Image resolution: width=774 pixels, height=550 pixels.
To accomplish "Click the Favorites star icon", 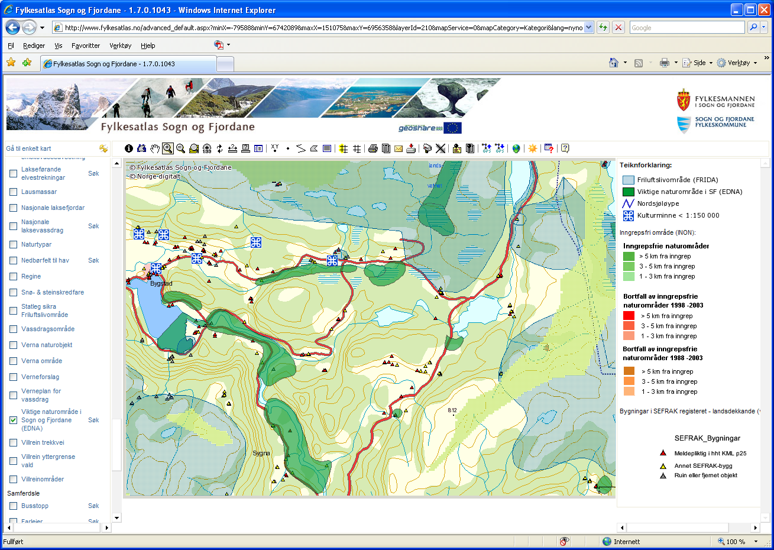I will [11, 62].
